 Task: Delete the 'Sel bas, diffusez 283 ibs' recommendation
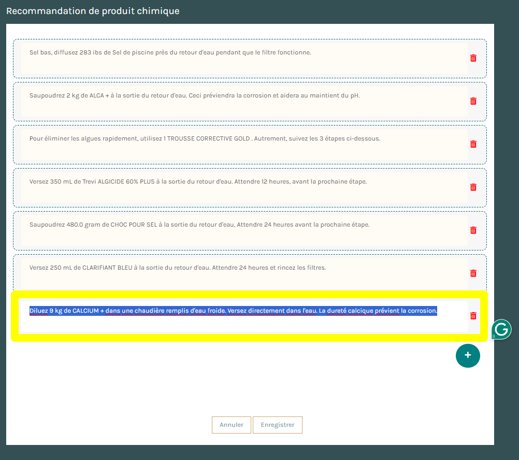click(473, 58)
